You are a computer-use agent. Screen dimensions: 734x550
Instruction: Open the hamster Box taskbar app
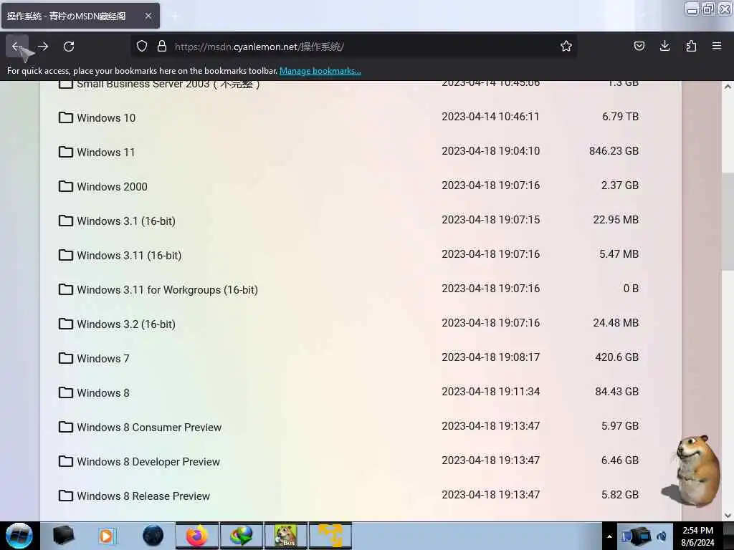(x=286, y=536)
